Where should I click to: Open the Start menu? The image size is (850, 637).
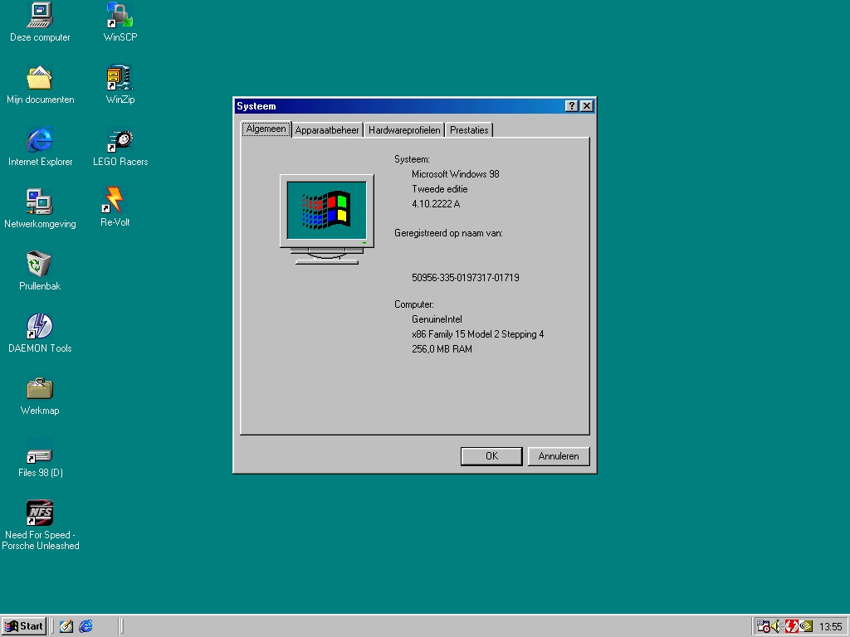coord(24,626)
